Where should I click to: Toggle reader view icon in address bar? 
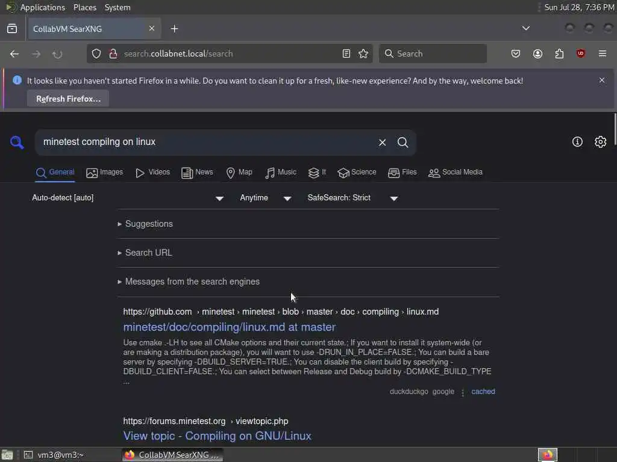(x=346, y=54)
